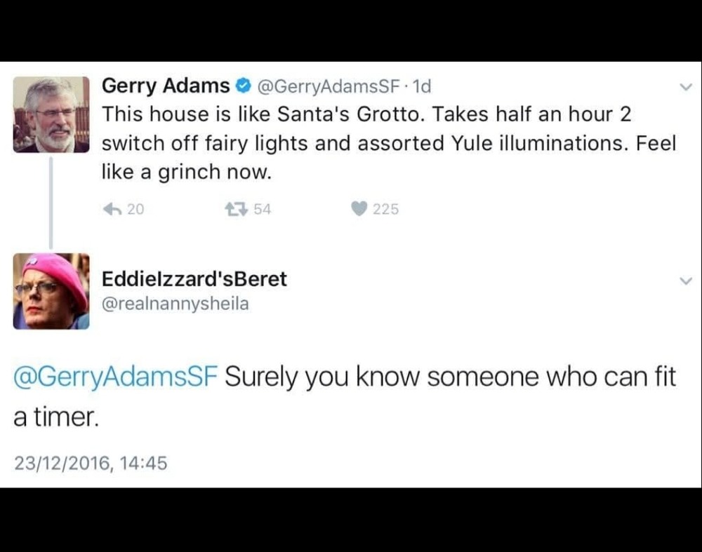Open the pink beret profile picture
702x552 pixels.
tap(51, 290)
